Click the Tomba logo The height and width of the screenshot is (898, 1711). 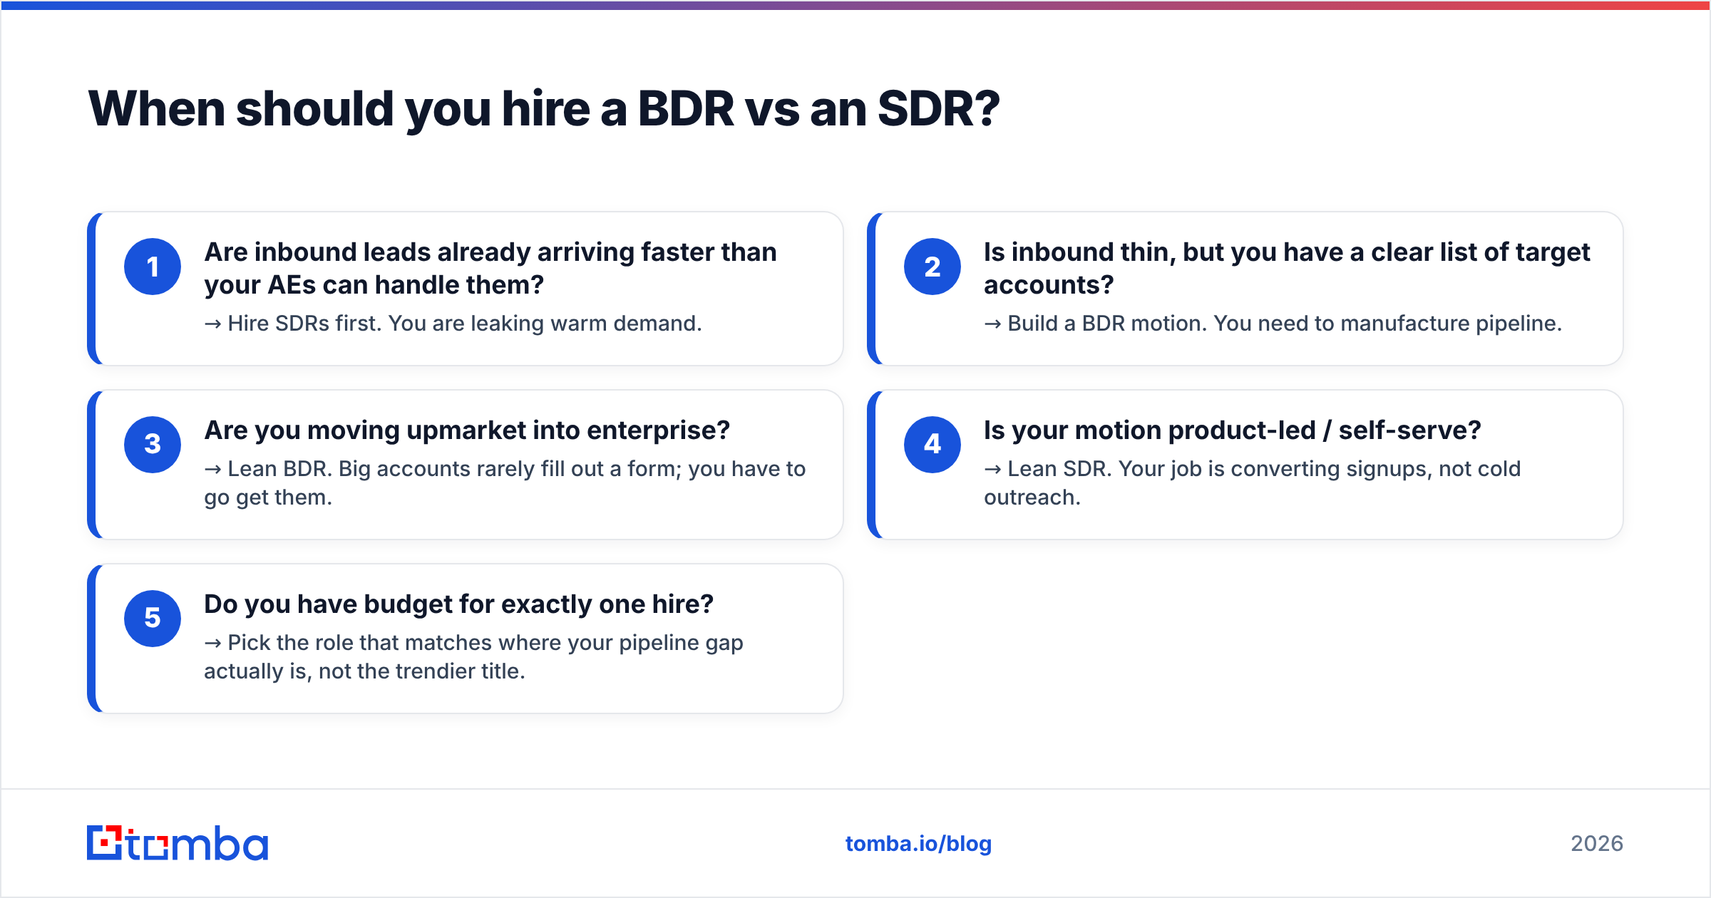point(178,843)
